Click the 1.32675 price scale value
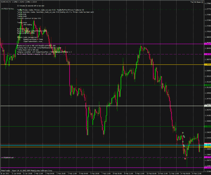 pos(208,160)
